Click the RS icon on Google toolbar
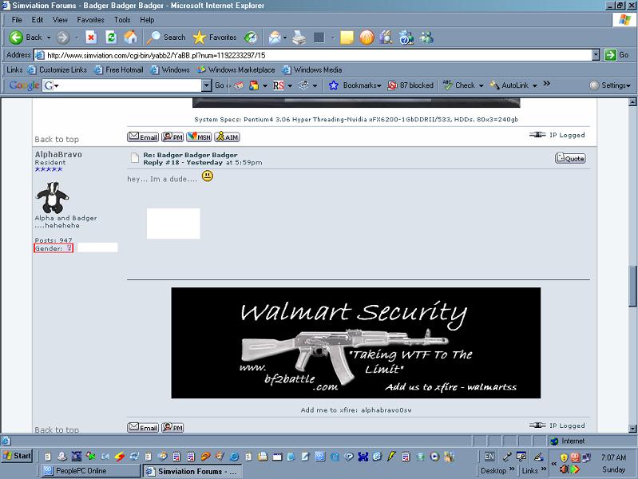 click(x=279, y=85)
